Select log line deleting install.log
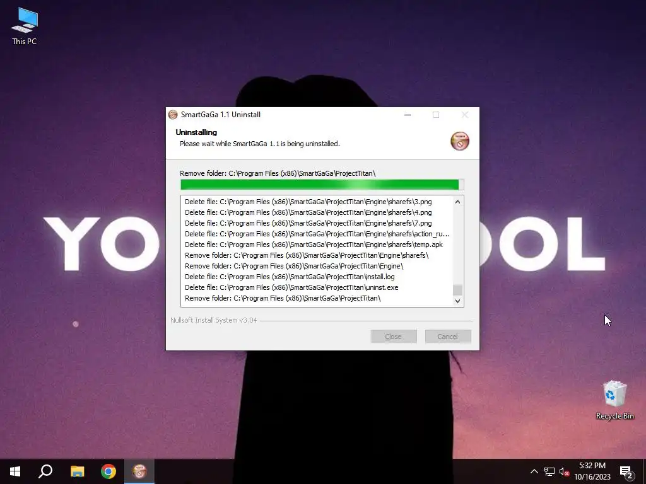Screen dimensions: 646x484 [290, 277]
